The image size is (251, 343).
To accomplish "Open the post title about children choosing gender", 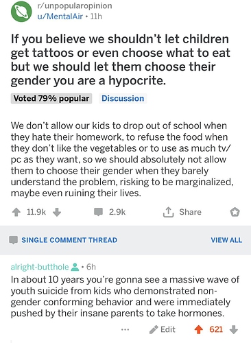I will (121, 60).
